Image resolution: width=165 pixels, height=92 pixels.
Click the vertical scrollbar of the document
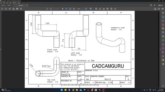point(159,49)
